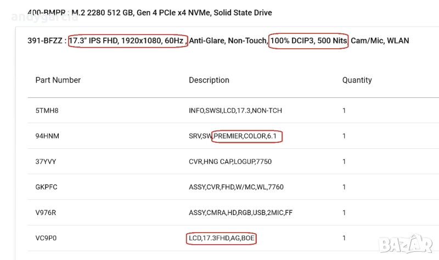
Task: Select part number 5TMH8
Action: (x=47, y=111)
